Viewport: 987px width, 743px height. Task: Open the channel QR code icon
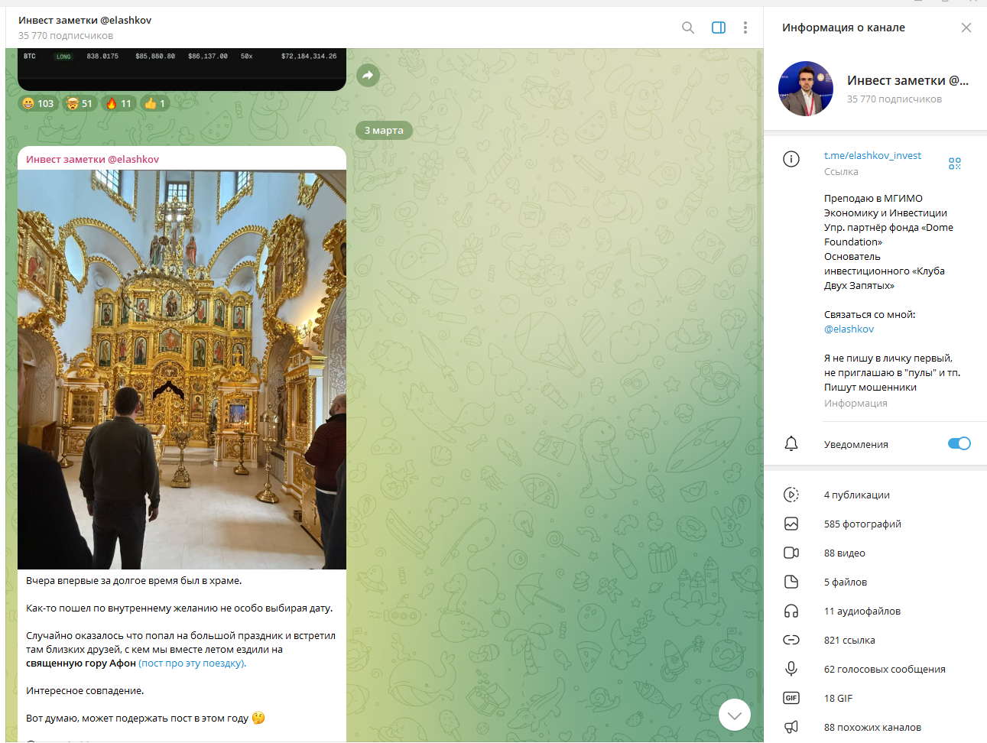(955, 164)
